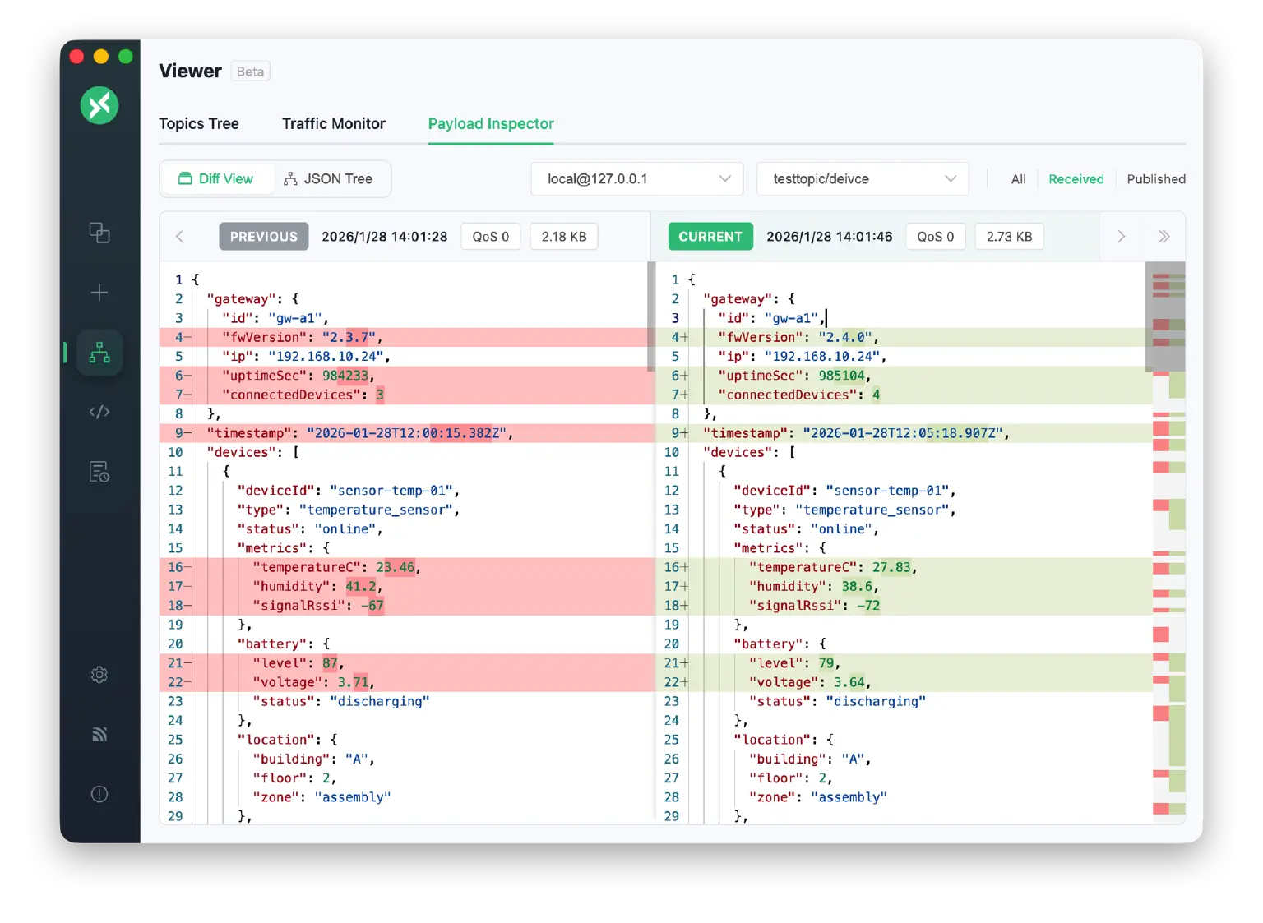Filter messages by Published
The height and width of the screenshot is (923, 1263).
pos(1155,179)
